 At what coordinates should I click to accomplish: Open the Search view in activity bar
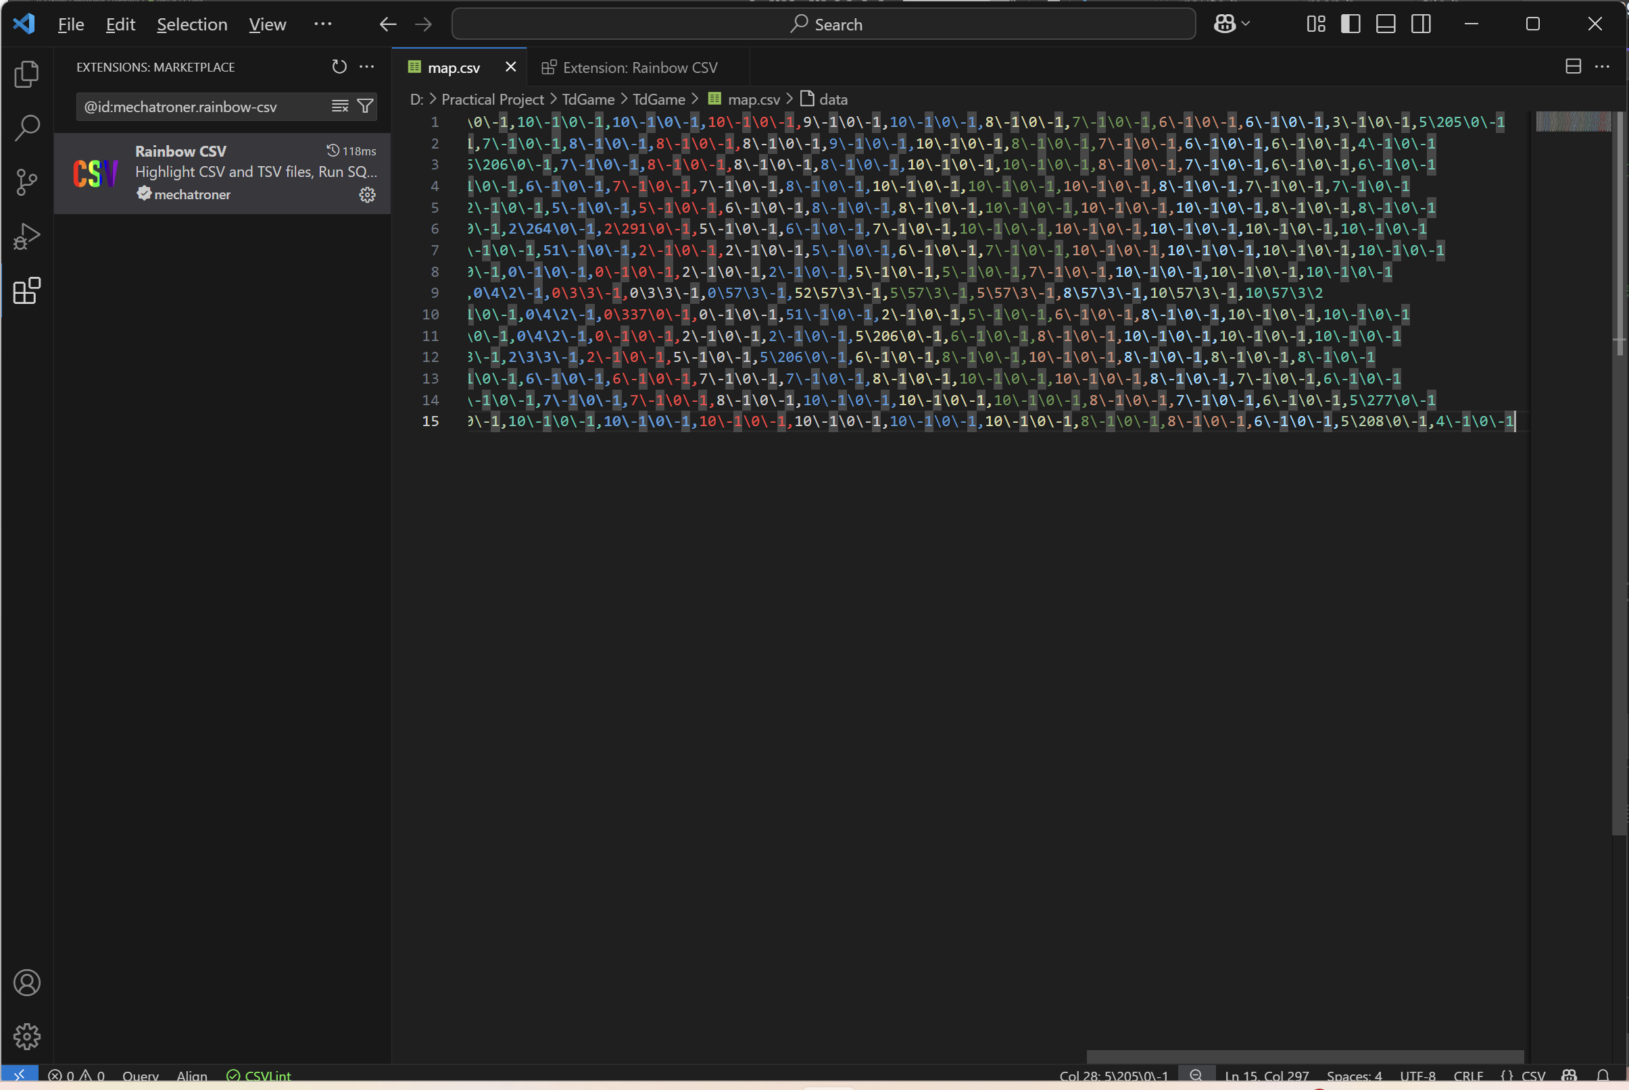[26, 127]
